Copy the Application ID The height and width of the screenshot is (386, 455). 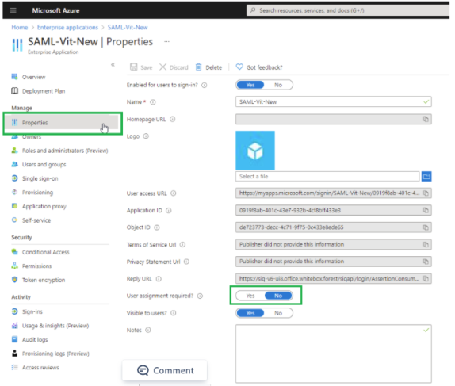(x=426, y=210)
